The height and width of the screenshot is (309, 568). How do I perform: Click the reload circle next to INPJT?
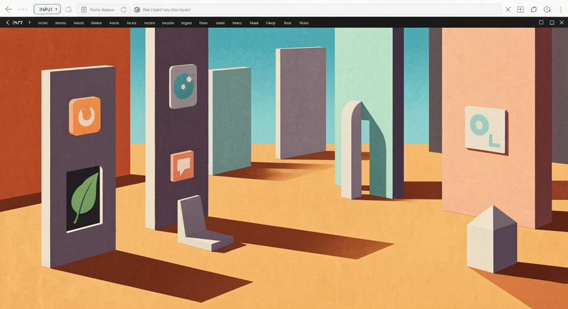point(68,9)
